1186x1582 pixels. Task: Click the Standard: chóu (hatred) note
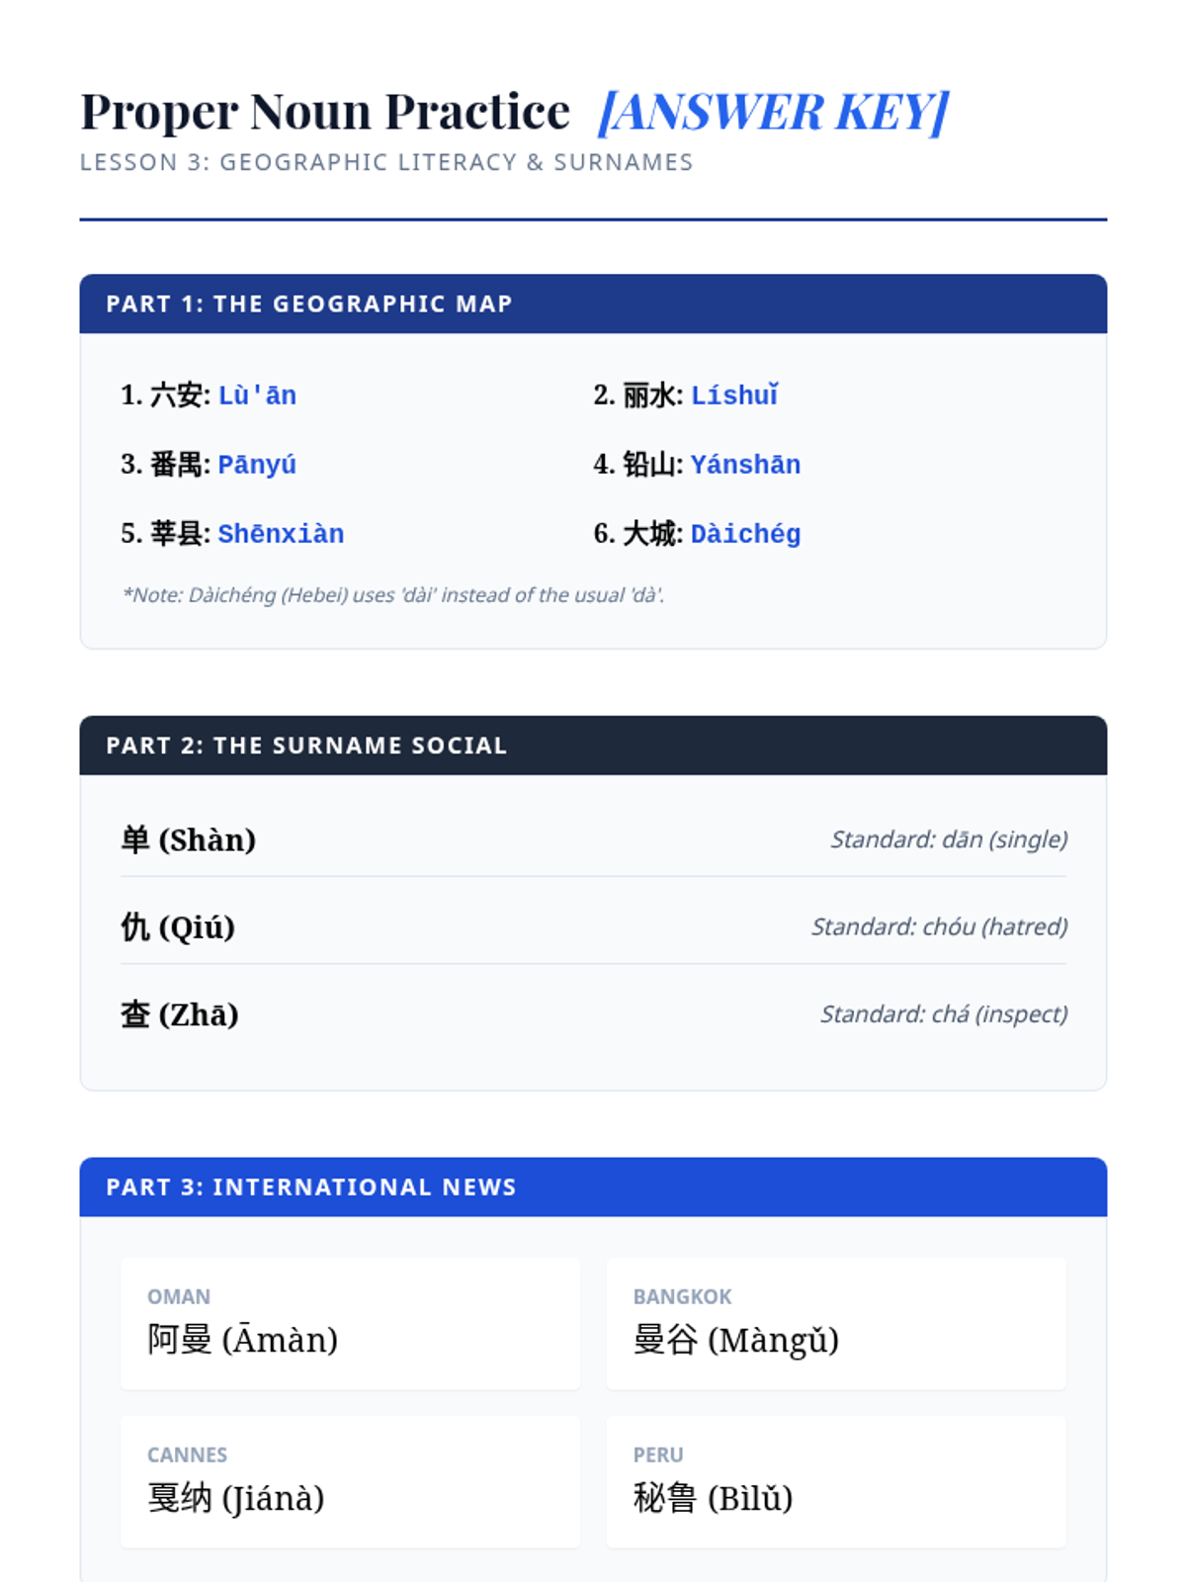(x=939, y=926)
